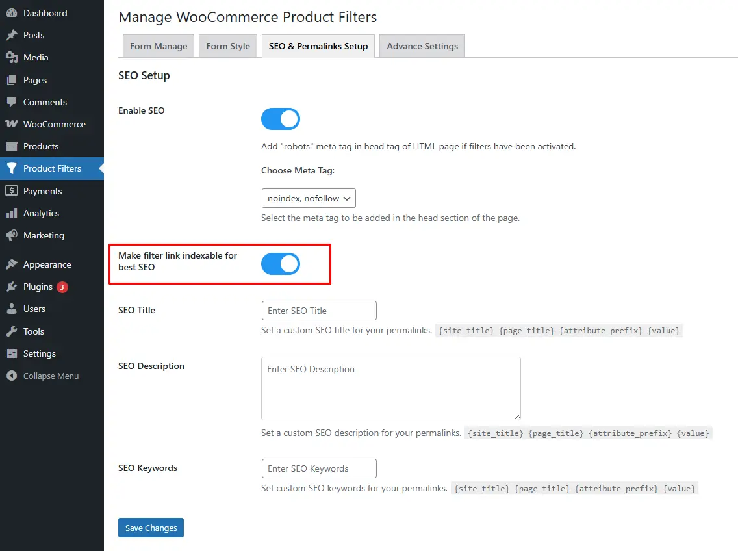Screen dimensions: 738x551
Task: Click the Collapse Menu arrow icon
Action: (12, 376)
